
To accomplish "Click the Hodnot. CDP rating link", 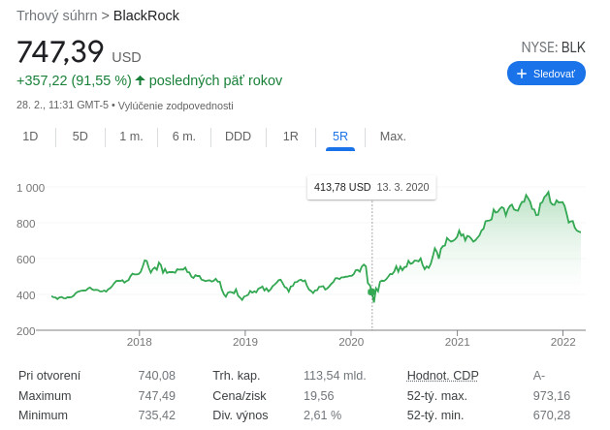I will [442, 376].
